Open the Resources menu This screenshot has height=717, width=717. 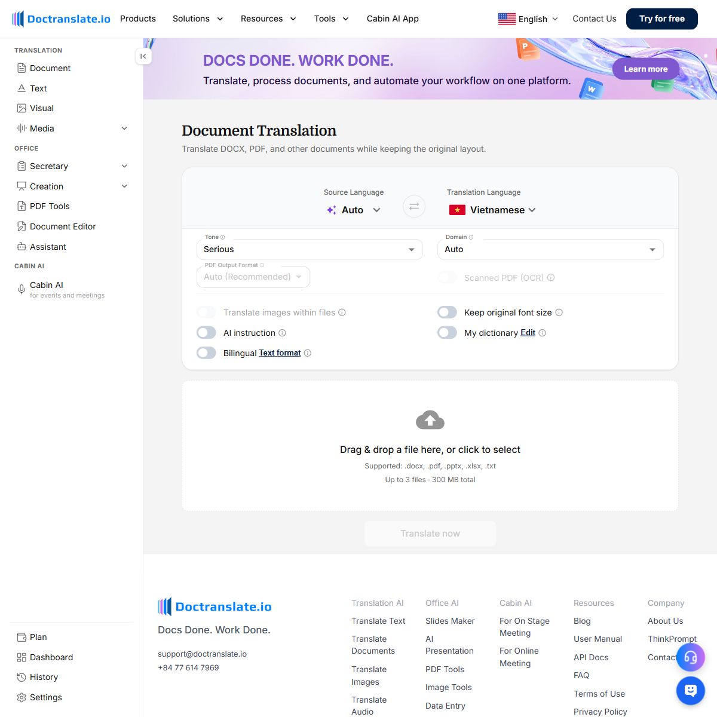268,19
